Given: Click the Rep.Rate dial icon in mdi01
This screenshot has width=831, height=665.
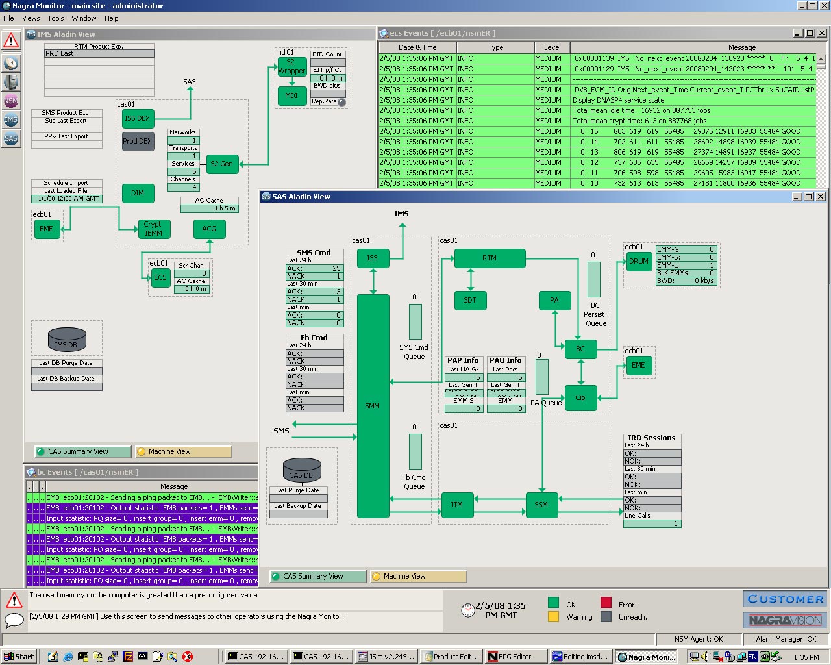Looking at the screenshot, I should coord(341,102).
